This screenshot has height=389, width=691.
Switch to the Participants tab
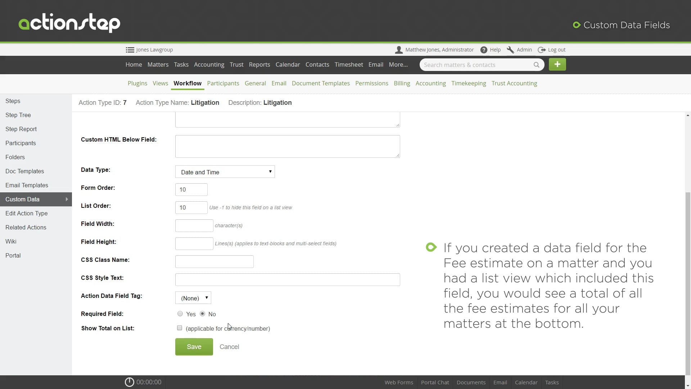(x=223, y=83)
